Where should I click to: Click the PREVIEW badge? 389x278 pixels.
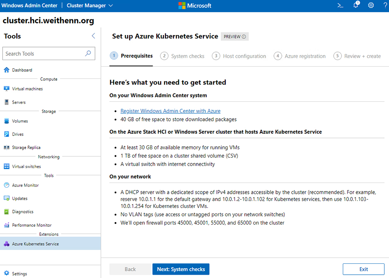[x=235, y=37]
